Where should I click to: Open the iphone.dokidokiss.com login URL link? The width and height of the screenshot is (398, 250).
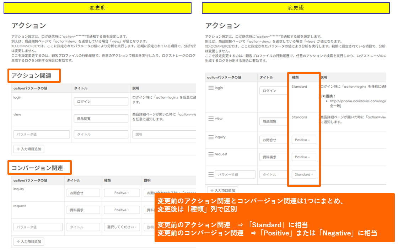coord(358,101)
